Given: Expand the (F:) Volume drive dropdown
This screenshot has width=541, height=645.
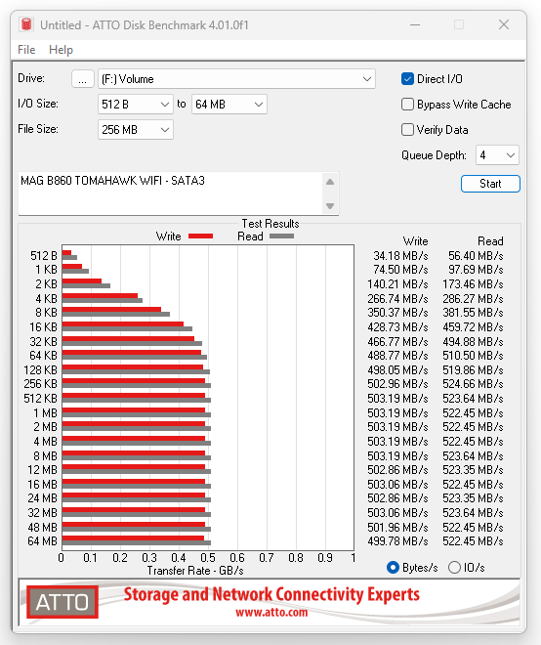Looking at the screenshot, I should (x=236, y=79).
